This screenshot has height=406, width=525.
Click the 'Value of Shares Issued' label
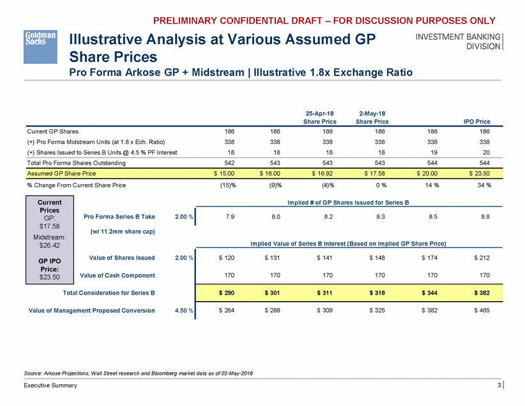[x=122, y=258]
